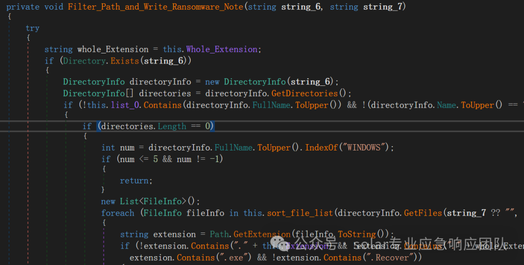Click the 'int' keyword before num
Image resolution: width=524 pixels, height=265 pixels.
pos(108,148)
